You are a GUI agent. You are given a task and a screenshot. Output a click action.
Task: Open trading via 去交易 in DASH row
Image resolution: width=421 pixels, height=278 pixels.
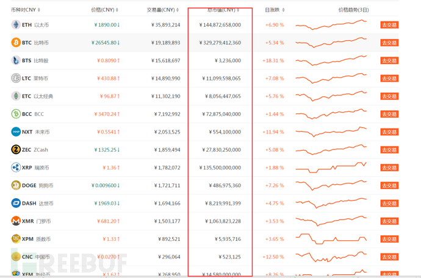[389, 204]
